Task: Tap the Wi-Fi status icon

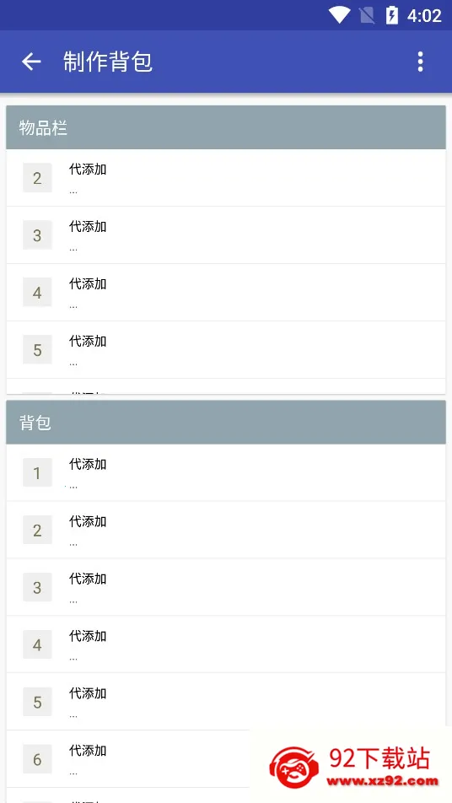Action: pyautogui.click(x=339, y=15)
